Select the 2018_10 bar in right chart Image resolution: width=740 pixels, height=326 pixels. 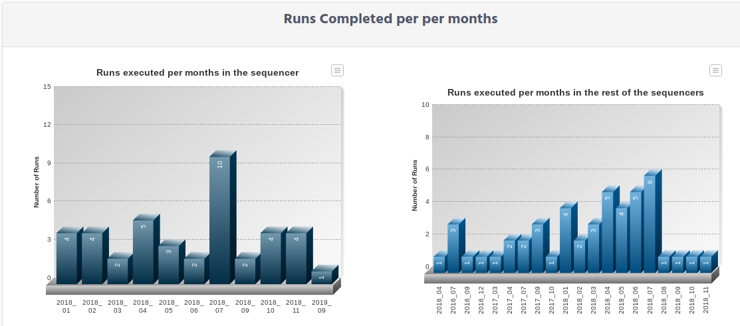tap(692, 264)
